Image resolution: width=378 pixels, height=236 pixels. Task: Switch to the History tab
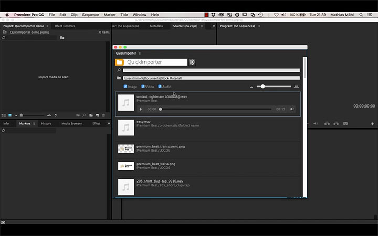(46, 124)
